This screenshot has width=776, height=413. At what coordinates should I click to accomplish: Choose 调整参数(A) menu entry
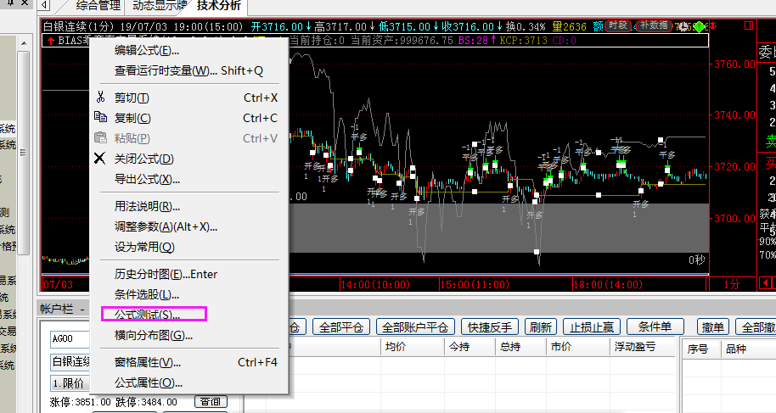click(x=189, y=226)
